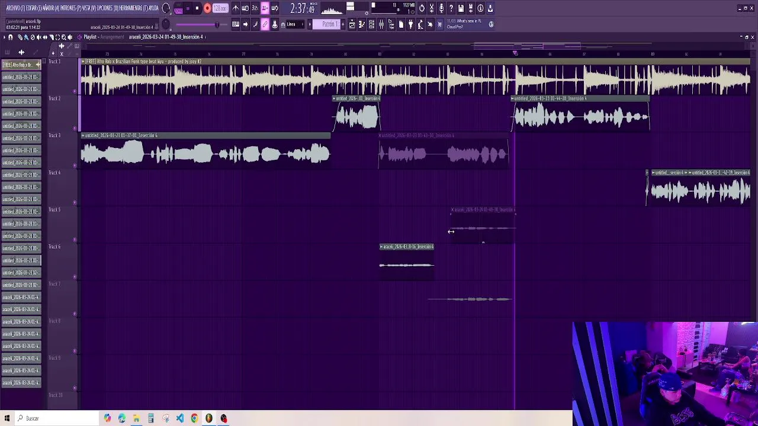The image size is (758, 426).
Task: Click the record button in transport
Action: pyautogui.click(x=207, y=8)
